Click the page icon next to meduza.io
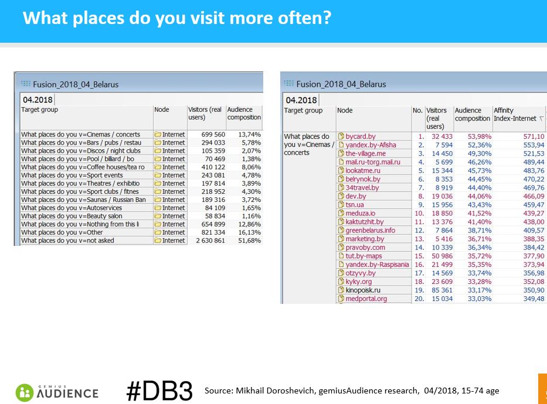The height and width of the screenshot is (404, 547). click(341, 214)
